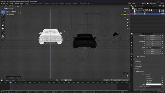Click the outliner filter funnel icon
The height and width of the screenshot is (93, 165).
[160, 6]
